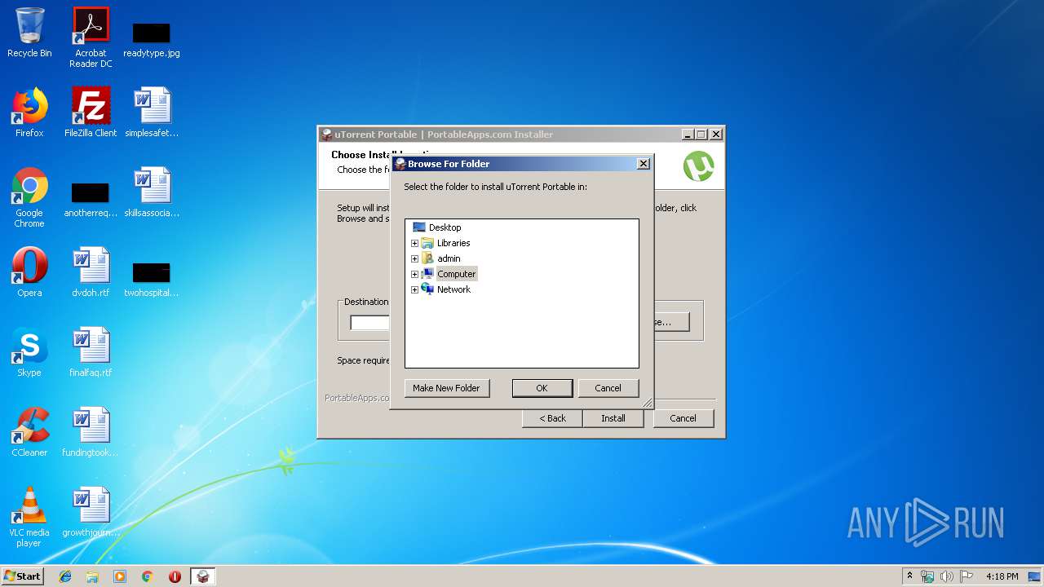Open Acrobat Reader DC shortcut
Image resolution: width=1044 pixels, height=587 pixels.
click(x=91, y=38)
